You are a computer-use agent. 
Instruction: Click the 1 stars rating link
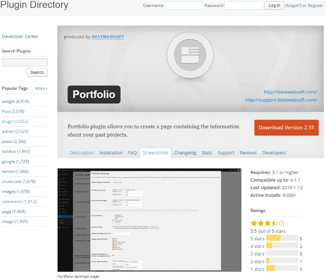258,269
